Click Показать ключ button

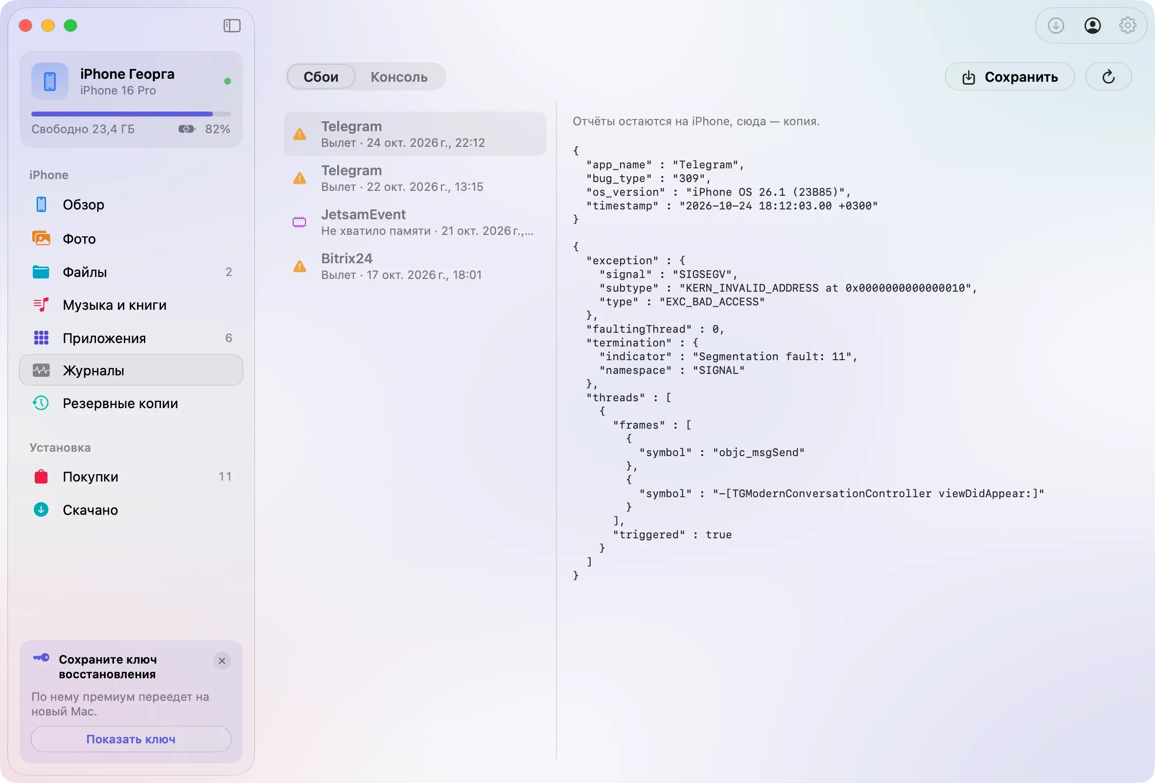pyautogui.click(x=131, y=739)
